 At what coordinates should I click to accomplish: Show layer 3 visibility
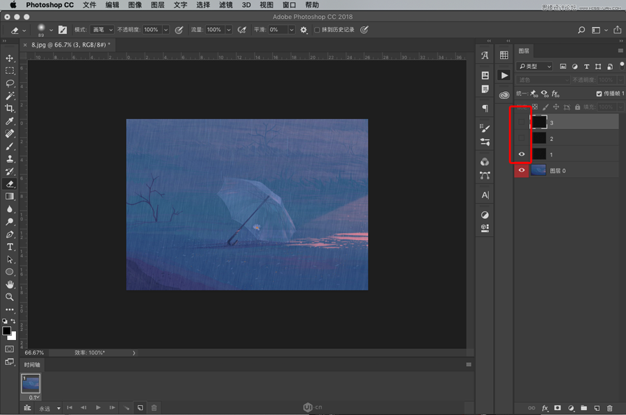(x=522, y=122)
